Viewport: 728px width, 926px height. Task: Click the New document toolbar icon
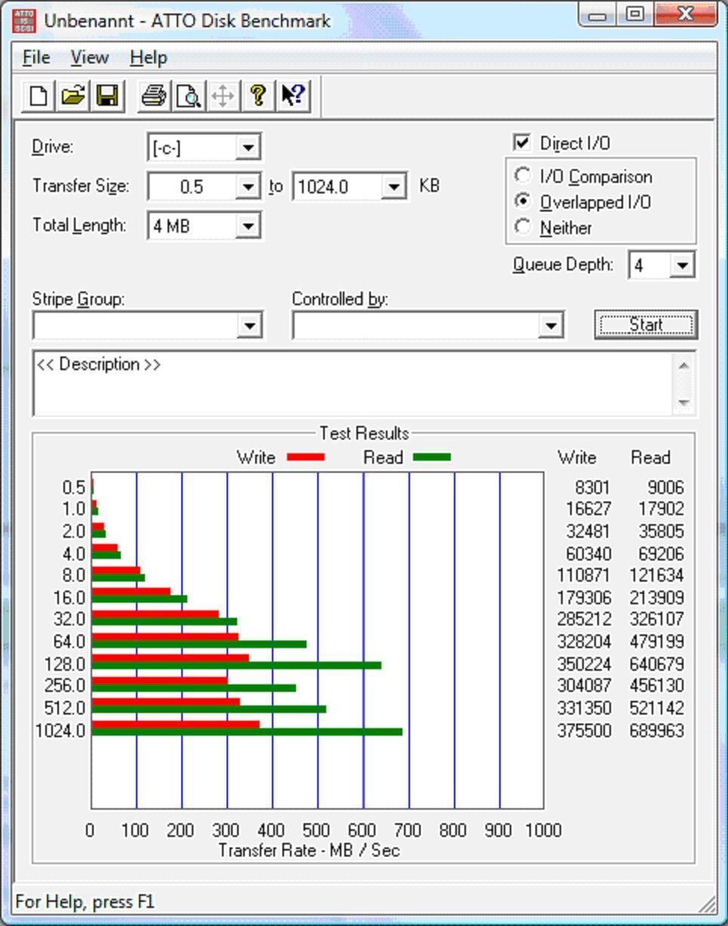(39, 96)
